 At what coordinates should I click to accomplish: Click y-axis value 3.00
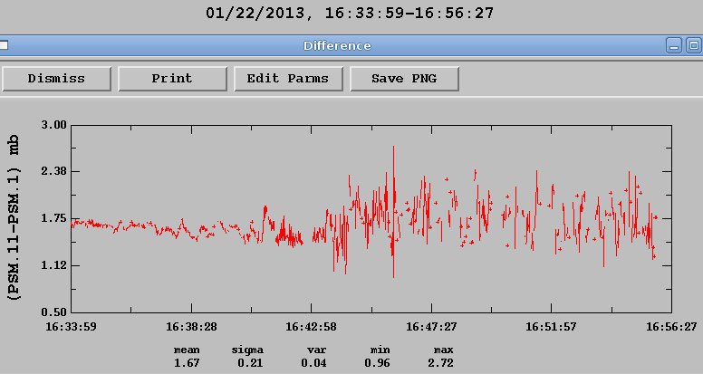coord(53,125)
